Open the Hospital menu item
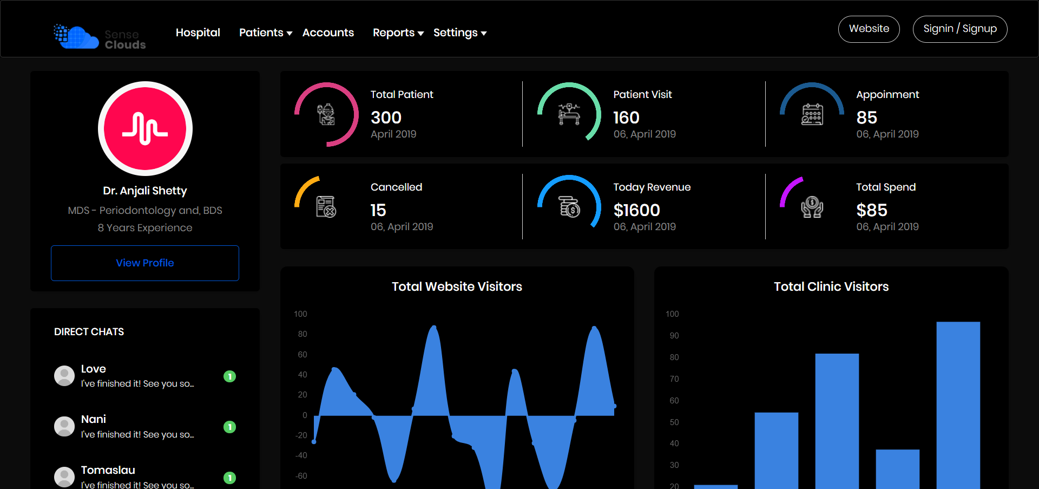Image resolution: width=1039 pixels, height=489 pixels. [198, 32]
